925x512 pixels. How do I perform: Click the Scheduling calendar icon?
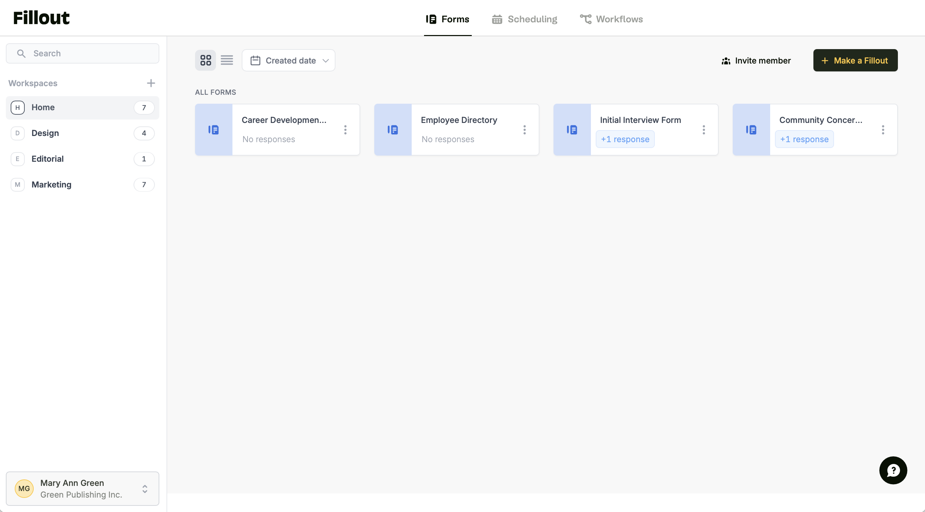(497, 19)
